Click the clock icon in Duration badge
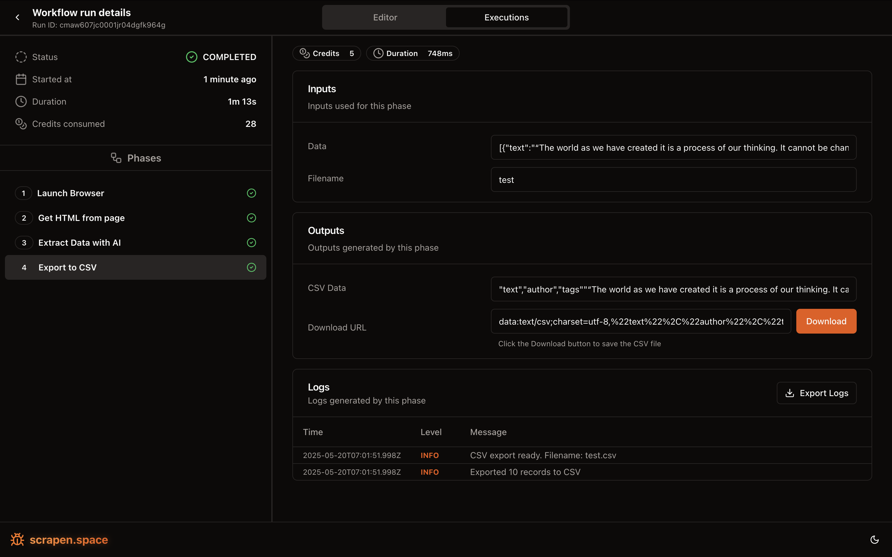 tap(378, 54)
